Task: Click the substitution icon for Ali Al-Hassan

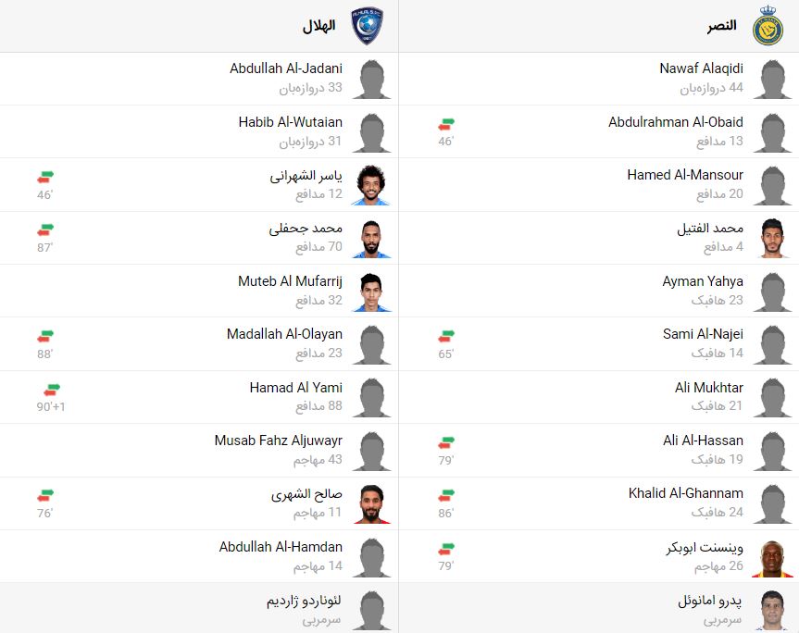Action: pyautogui.click(x=447, y=441)
